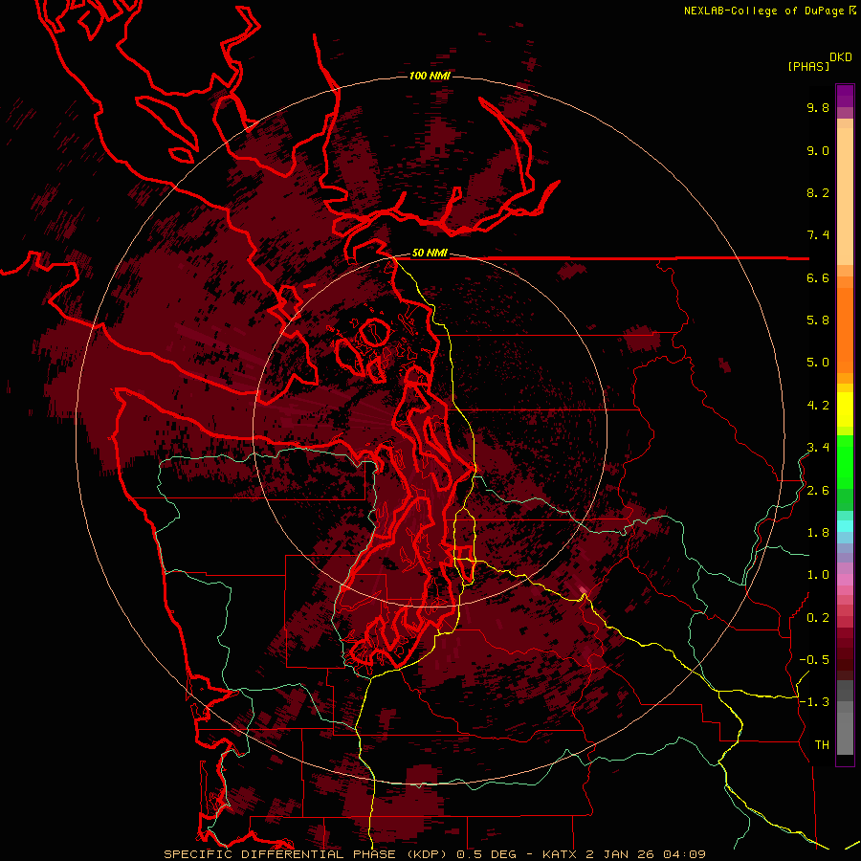Click the 1.0 scale label
Viewport: 861px width, 861px height.
818,575
